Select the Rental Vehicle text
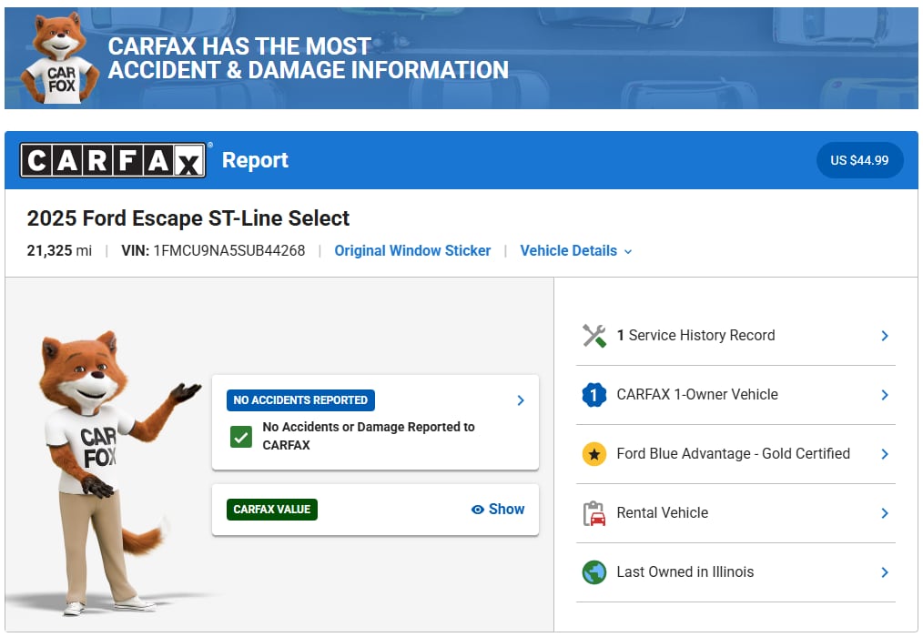The image size is (923, 637). (x=663, y=512)
